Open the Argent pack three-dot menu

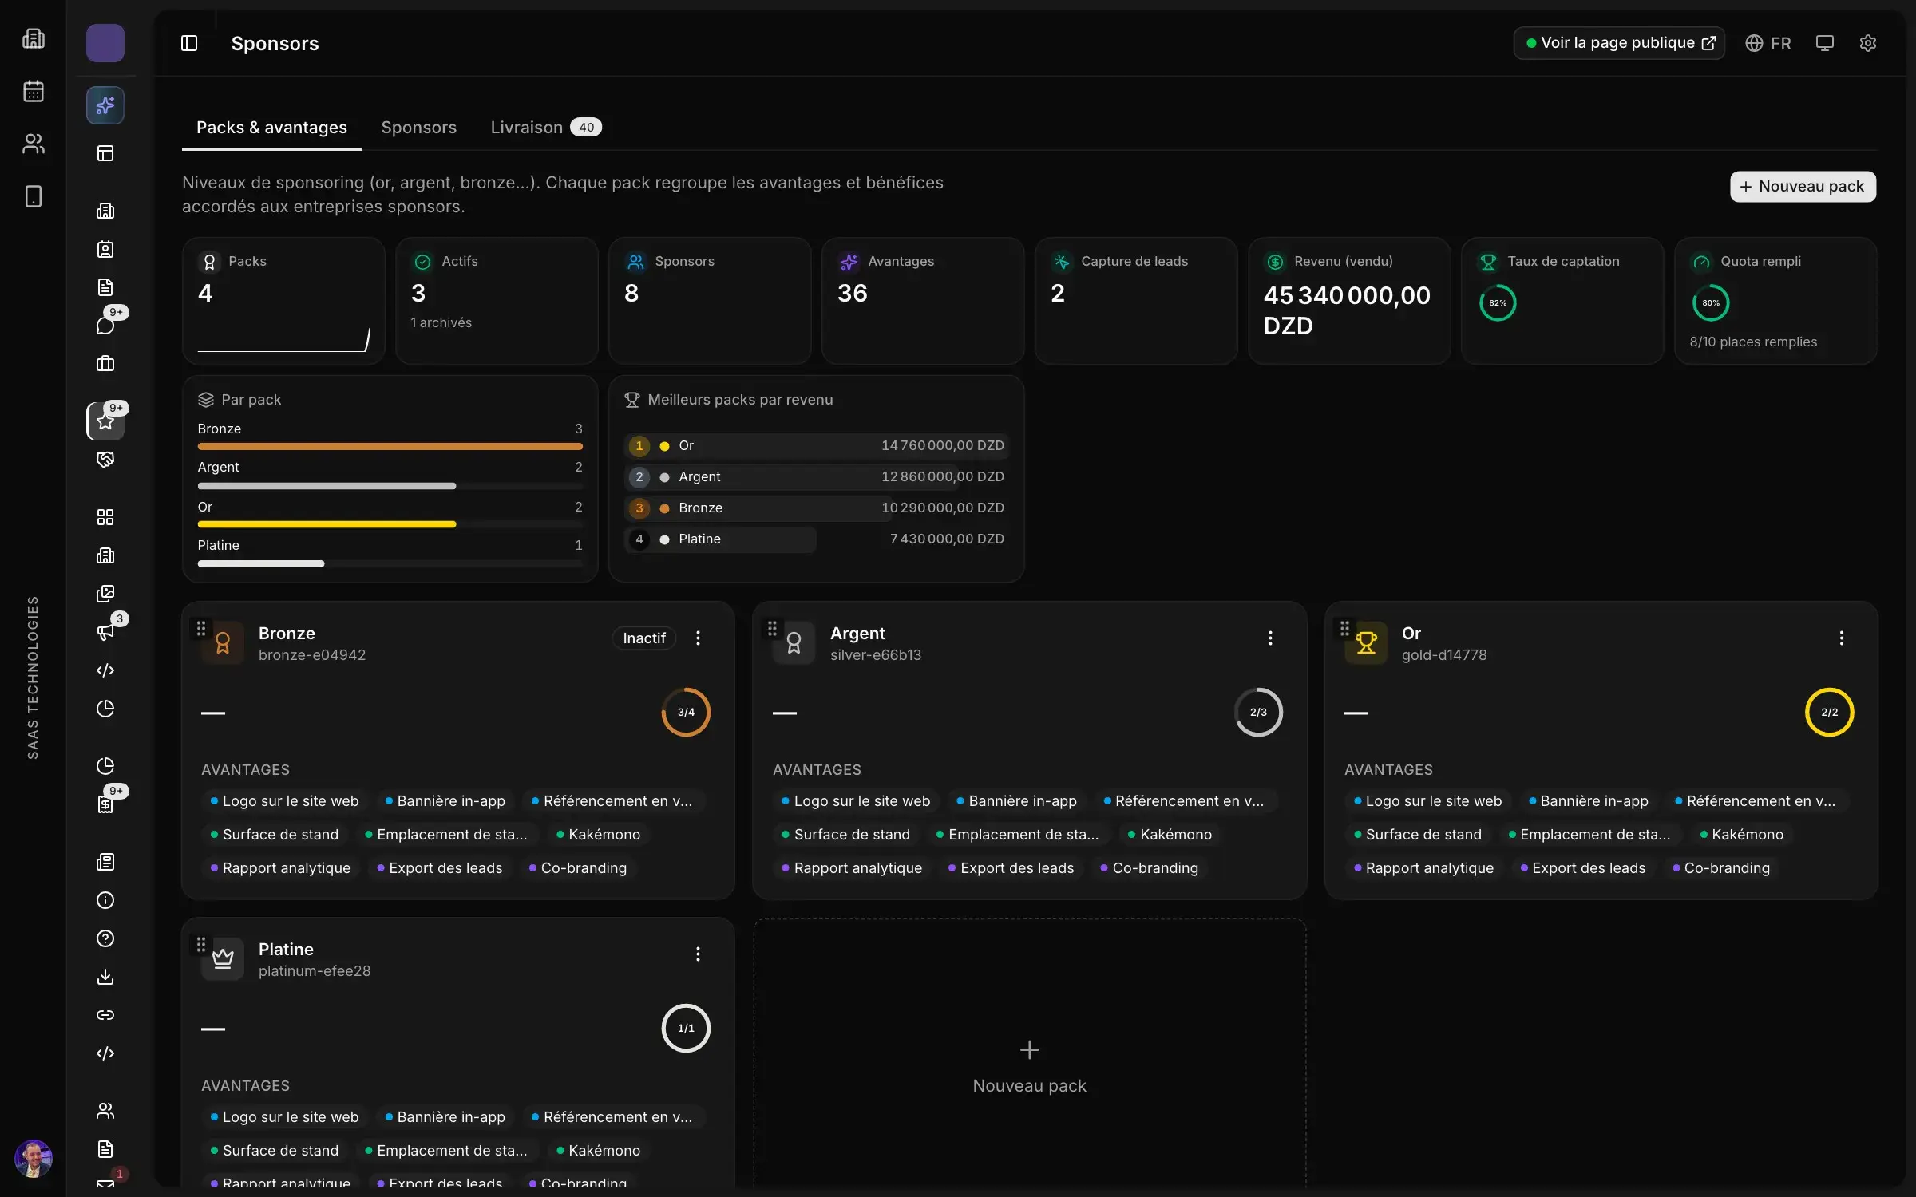point(1270,638)
